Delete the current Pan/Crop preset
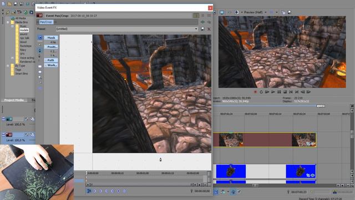This screenshot has width=355, height=200. [x=209, y=29]
